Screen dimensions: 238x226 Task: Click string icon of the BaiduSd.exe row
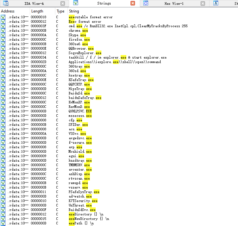click(3, 93)
